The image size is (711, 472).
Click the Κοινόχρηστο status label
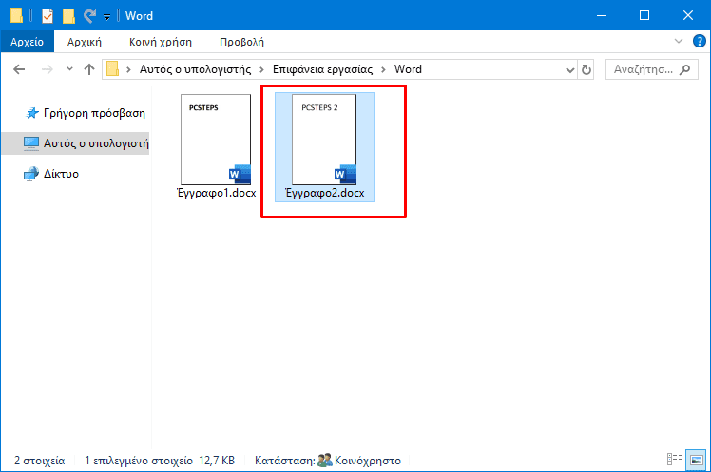coord(368,461)
